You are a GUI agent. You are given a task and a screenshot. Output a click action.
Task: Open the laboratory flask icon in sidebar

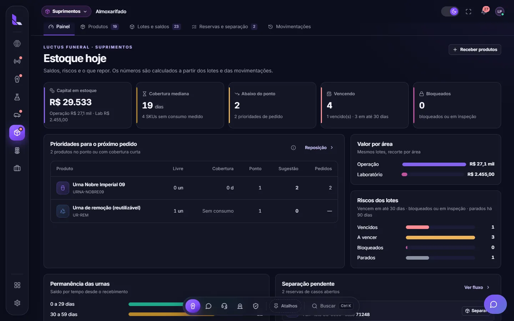tap(17, 97)
